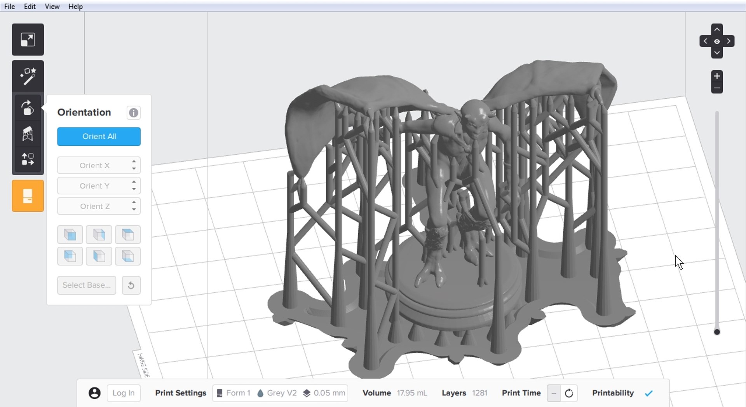Increase the Orient X value
The image size is (746, 407).
click(134, 161)
